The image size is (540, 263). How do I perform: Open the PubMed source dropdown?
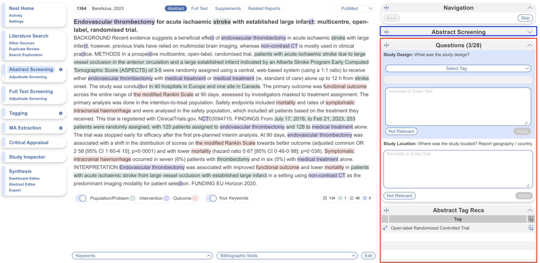coord(370,8)
